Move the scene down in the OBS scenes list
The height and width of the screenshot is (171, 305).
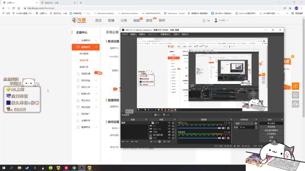[x=136, y=141]
